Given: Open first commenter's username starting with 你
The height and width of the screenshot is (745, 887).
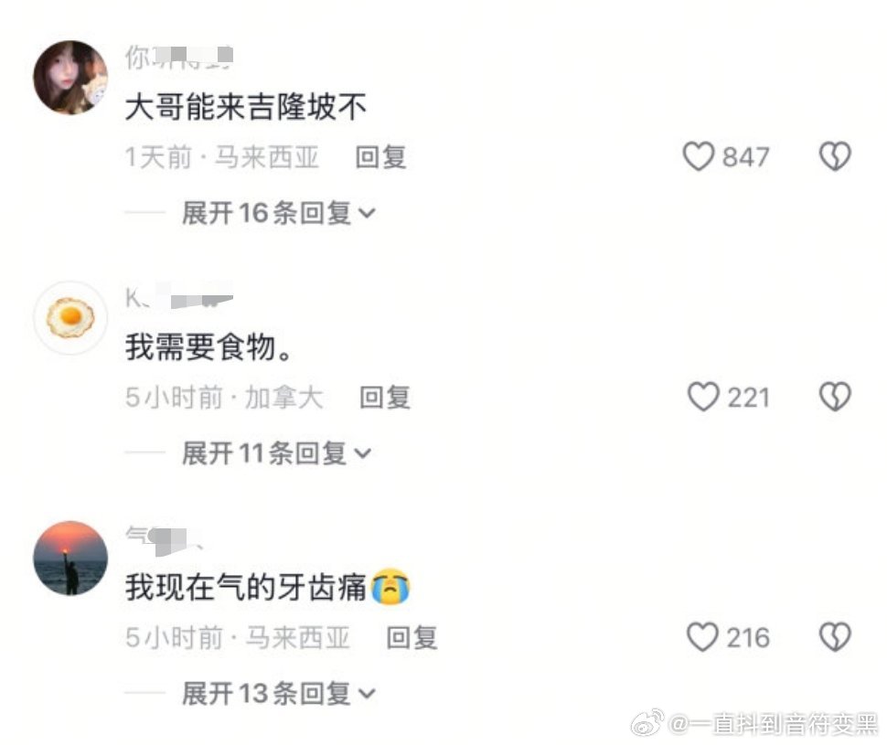Looking at the screenshot, I should pyautogui.click(x=178, y=58).
